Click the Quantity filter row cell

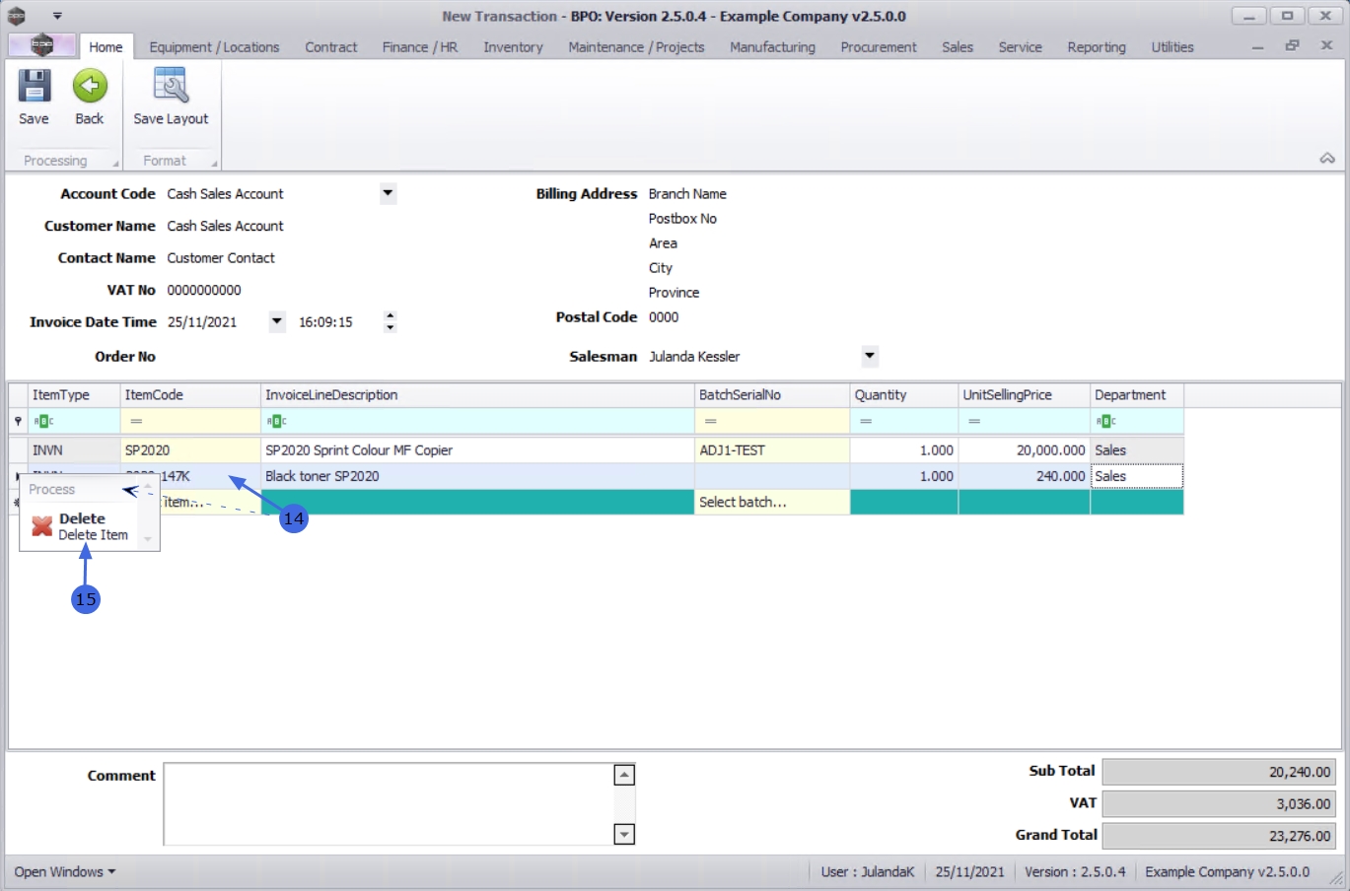coord(904,422)
